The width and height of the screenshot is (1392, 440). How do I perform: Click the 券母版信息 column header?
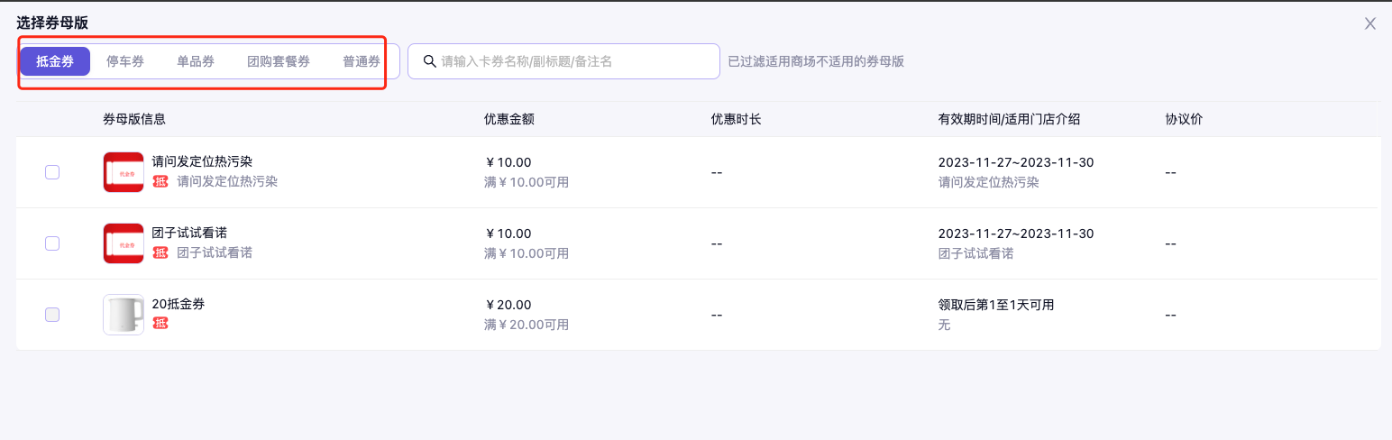pos(134,119)
